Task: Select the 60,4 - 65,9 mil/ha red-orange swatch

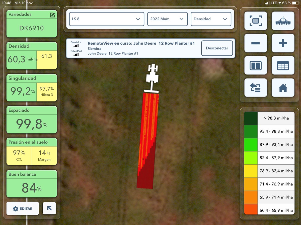Action: [x=251, y=209]
